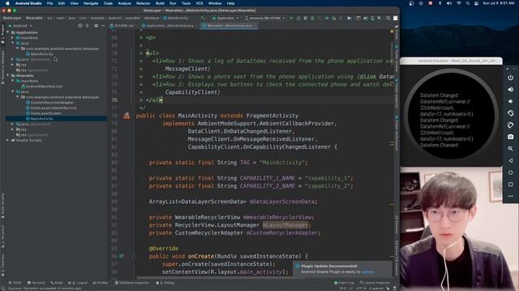This screenshot has width=519, height=291.
Task: Click the breakpoint icon beside class MainActivity
Action: click(x=127, y=116)
